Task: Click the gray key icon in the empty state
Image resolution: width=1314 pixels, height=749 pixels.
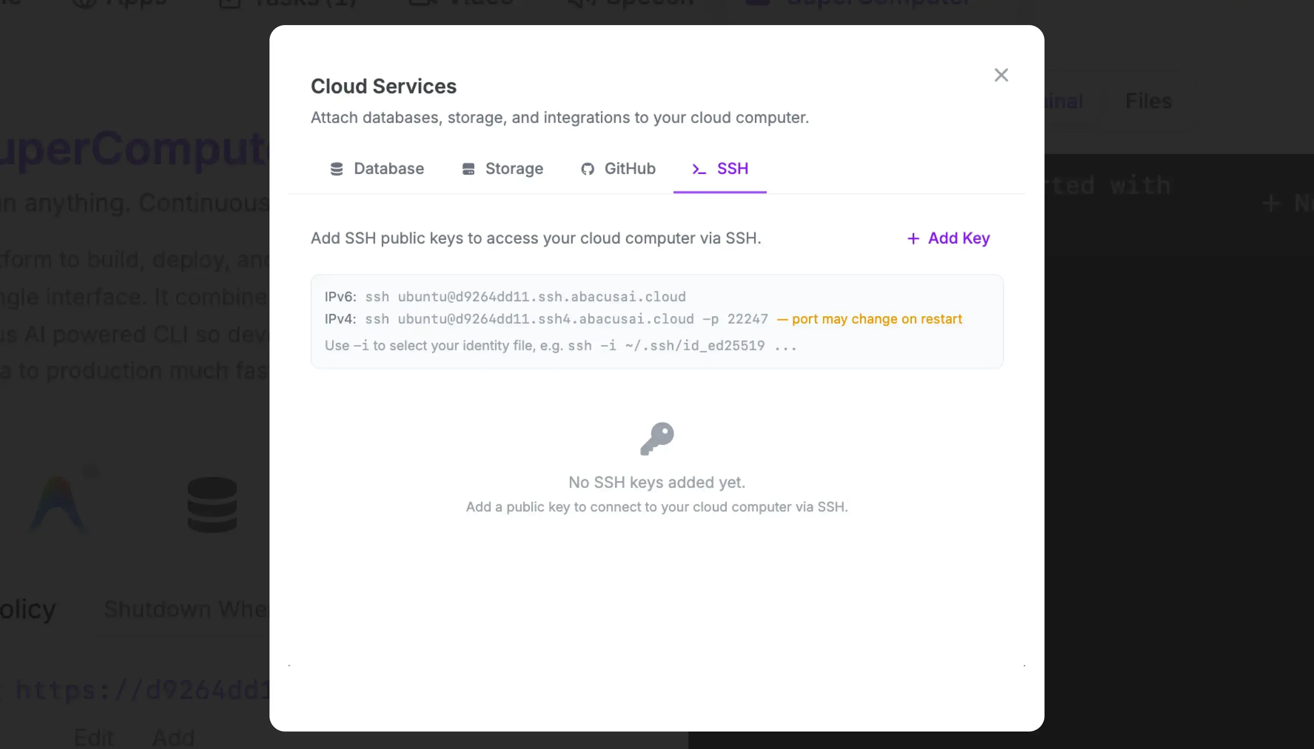Action: click(657, 438)
